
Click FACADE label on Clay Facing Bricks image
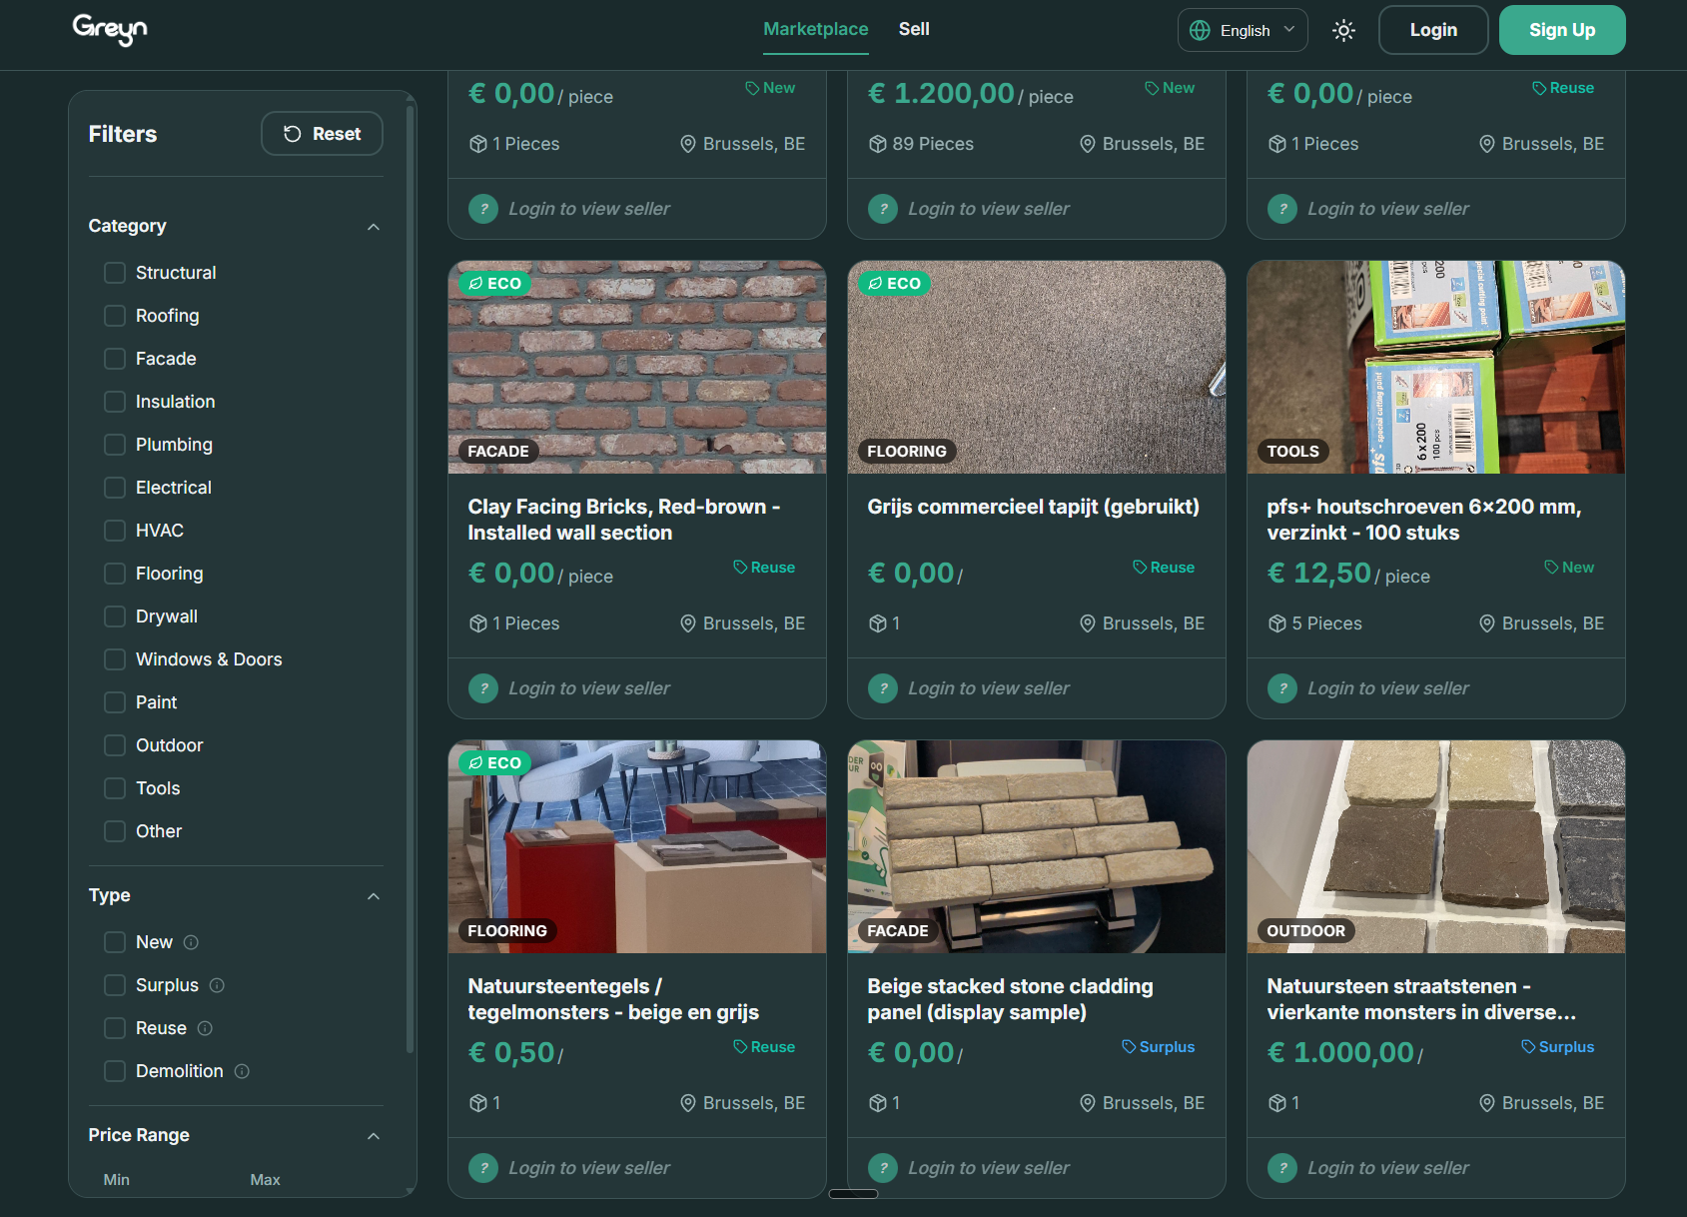[498, 452]
